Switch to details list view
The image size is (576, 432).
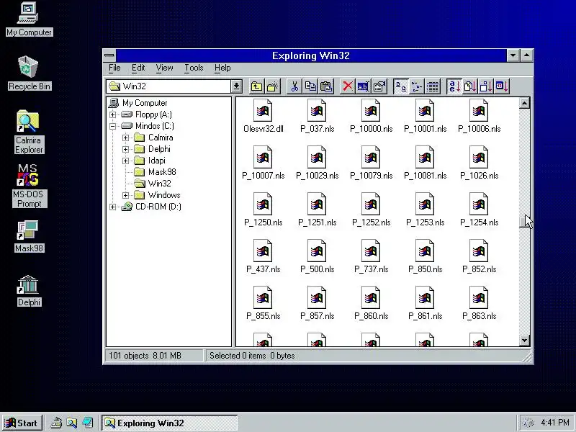pos(433,86)
